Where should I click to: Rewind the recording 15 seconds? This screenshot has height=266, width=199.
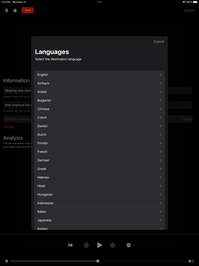point(86,245)
